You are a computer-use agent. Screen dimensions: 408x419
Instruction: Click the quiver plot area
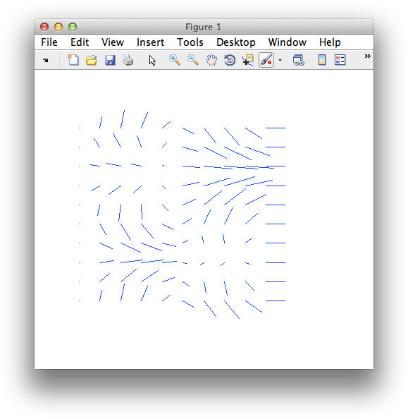(x=182, y=214)
